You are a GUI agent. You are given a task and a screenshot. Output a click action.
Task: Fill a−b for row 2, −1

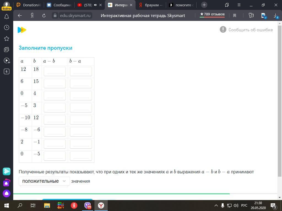55,144
